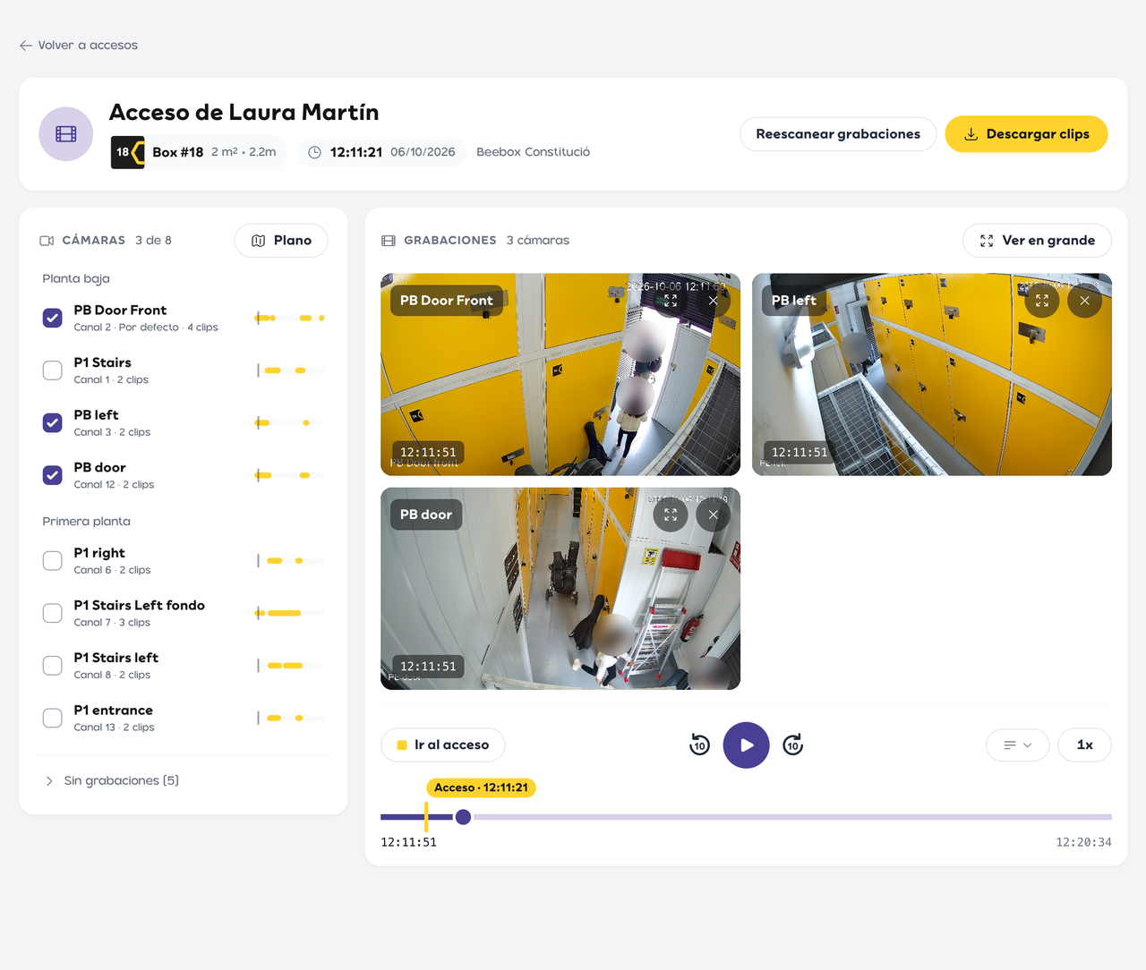Open the timeline list options dropdown

(1017, 745)
